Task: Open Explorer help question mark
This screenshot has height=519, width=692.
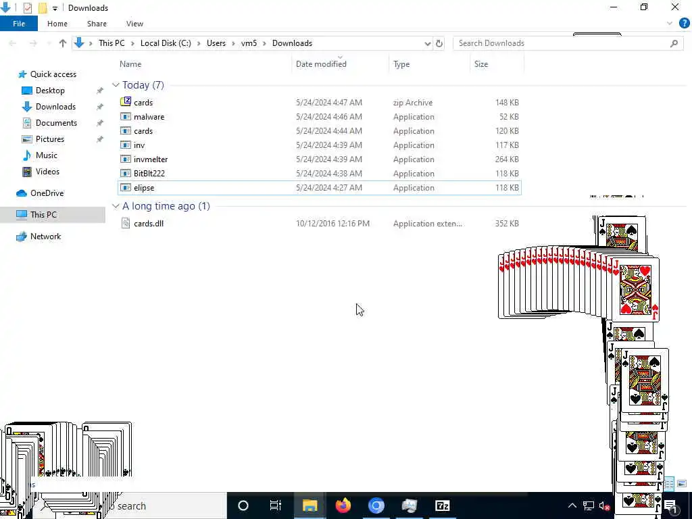Action: (684, 24)
